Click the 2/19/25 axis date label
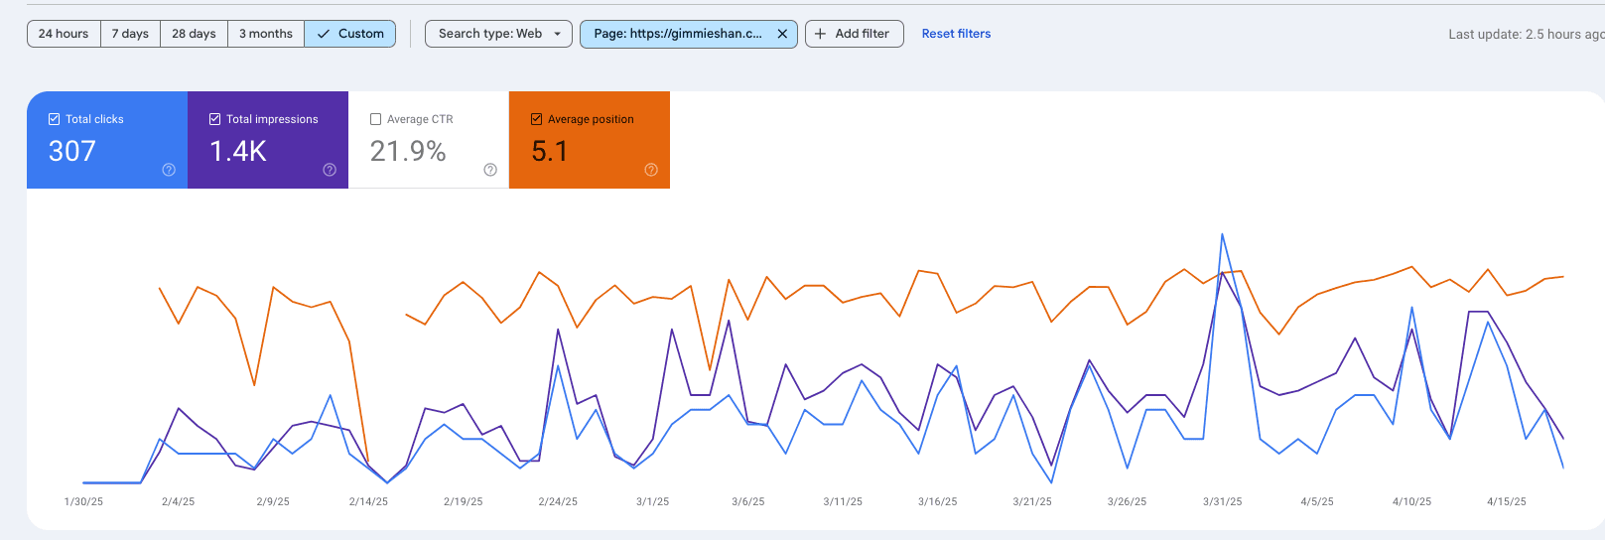 (x=464, y=502)
